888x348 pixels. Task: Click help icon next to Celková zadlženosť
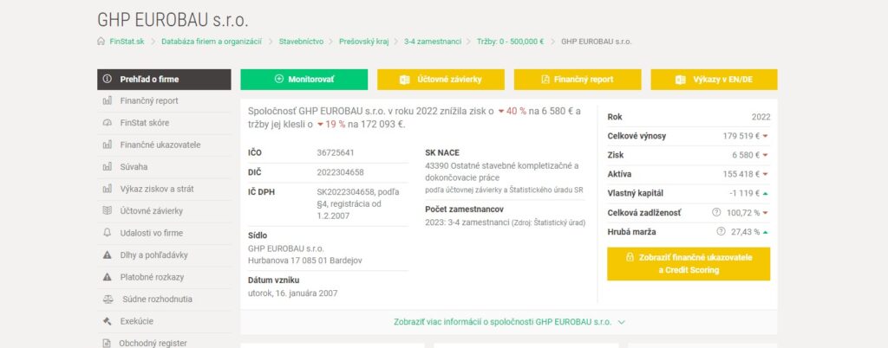[715, 212]
